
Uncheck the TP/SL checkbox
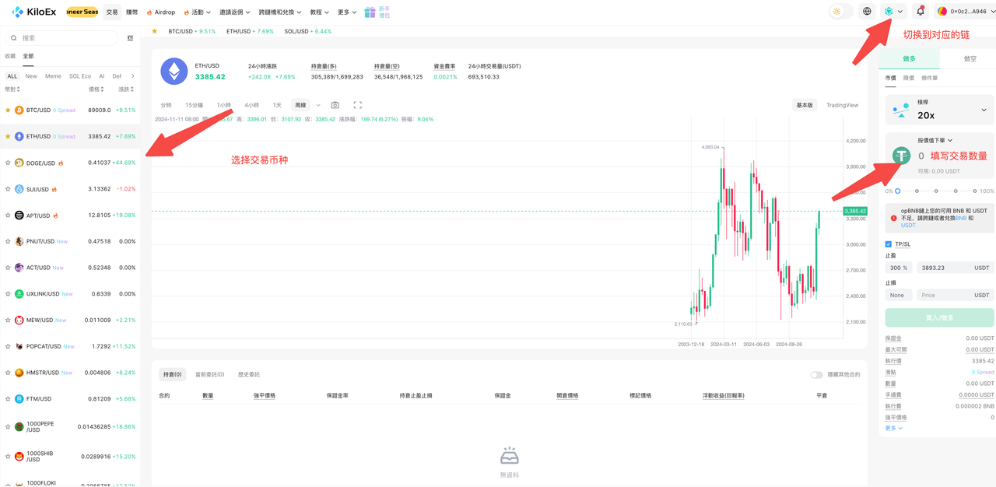click(x=889, y=244)
